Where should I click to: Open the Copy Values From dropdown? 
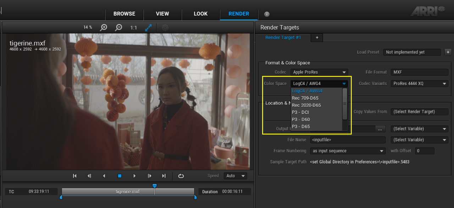pos(420,112)
